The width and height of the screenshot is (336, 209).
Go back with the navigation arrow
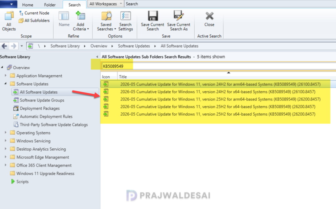coord(4,46)
